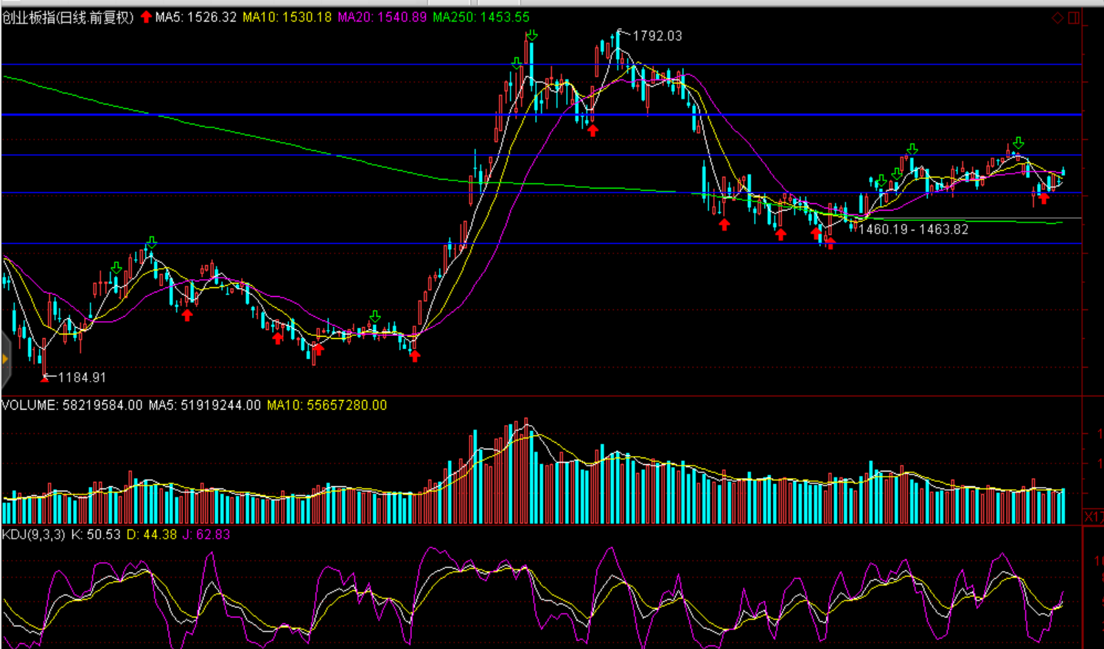This screenshot has height=649, width=1104.
Task: Click the rightmost green sell arrow on chart
Action: point(1019,143)
